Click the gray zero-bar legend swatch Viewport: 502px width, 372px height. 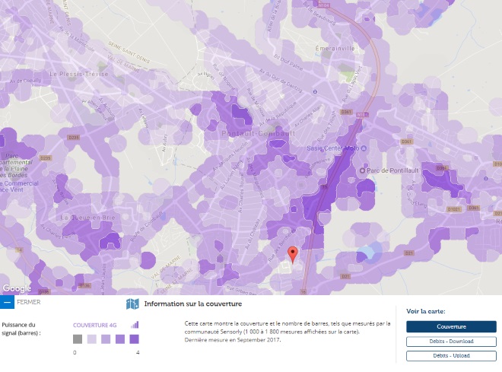point(78,339)
